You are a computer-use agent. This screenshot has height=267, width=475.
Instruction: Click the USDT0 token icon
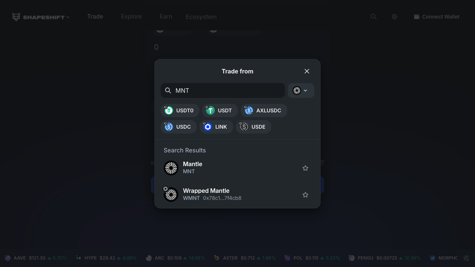169,111
